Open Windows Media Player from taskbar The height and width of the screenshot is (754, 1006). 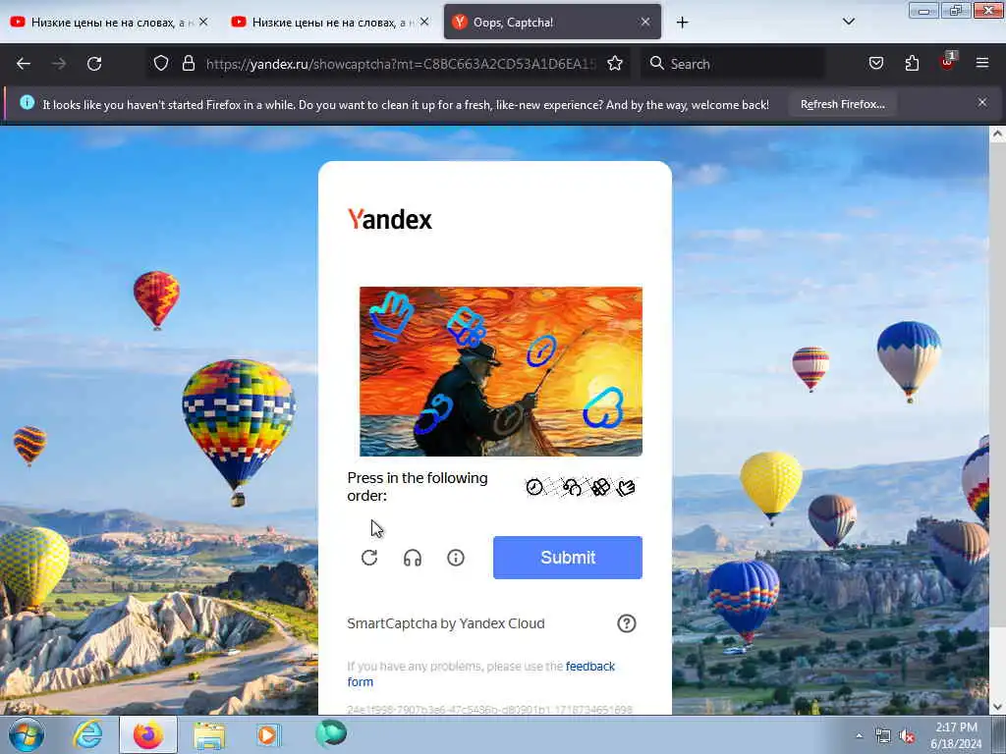click(267, 734)
